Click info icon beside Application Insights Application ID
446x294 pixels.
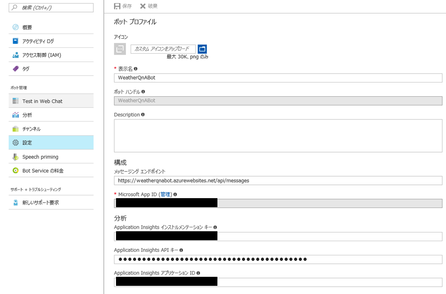coord(198,273)
